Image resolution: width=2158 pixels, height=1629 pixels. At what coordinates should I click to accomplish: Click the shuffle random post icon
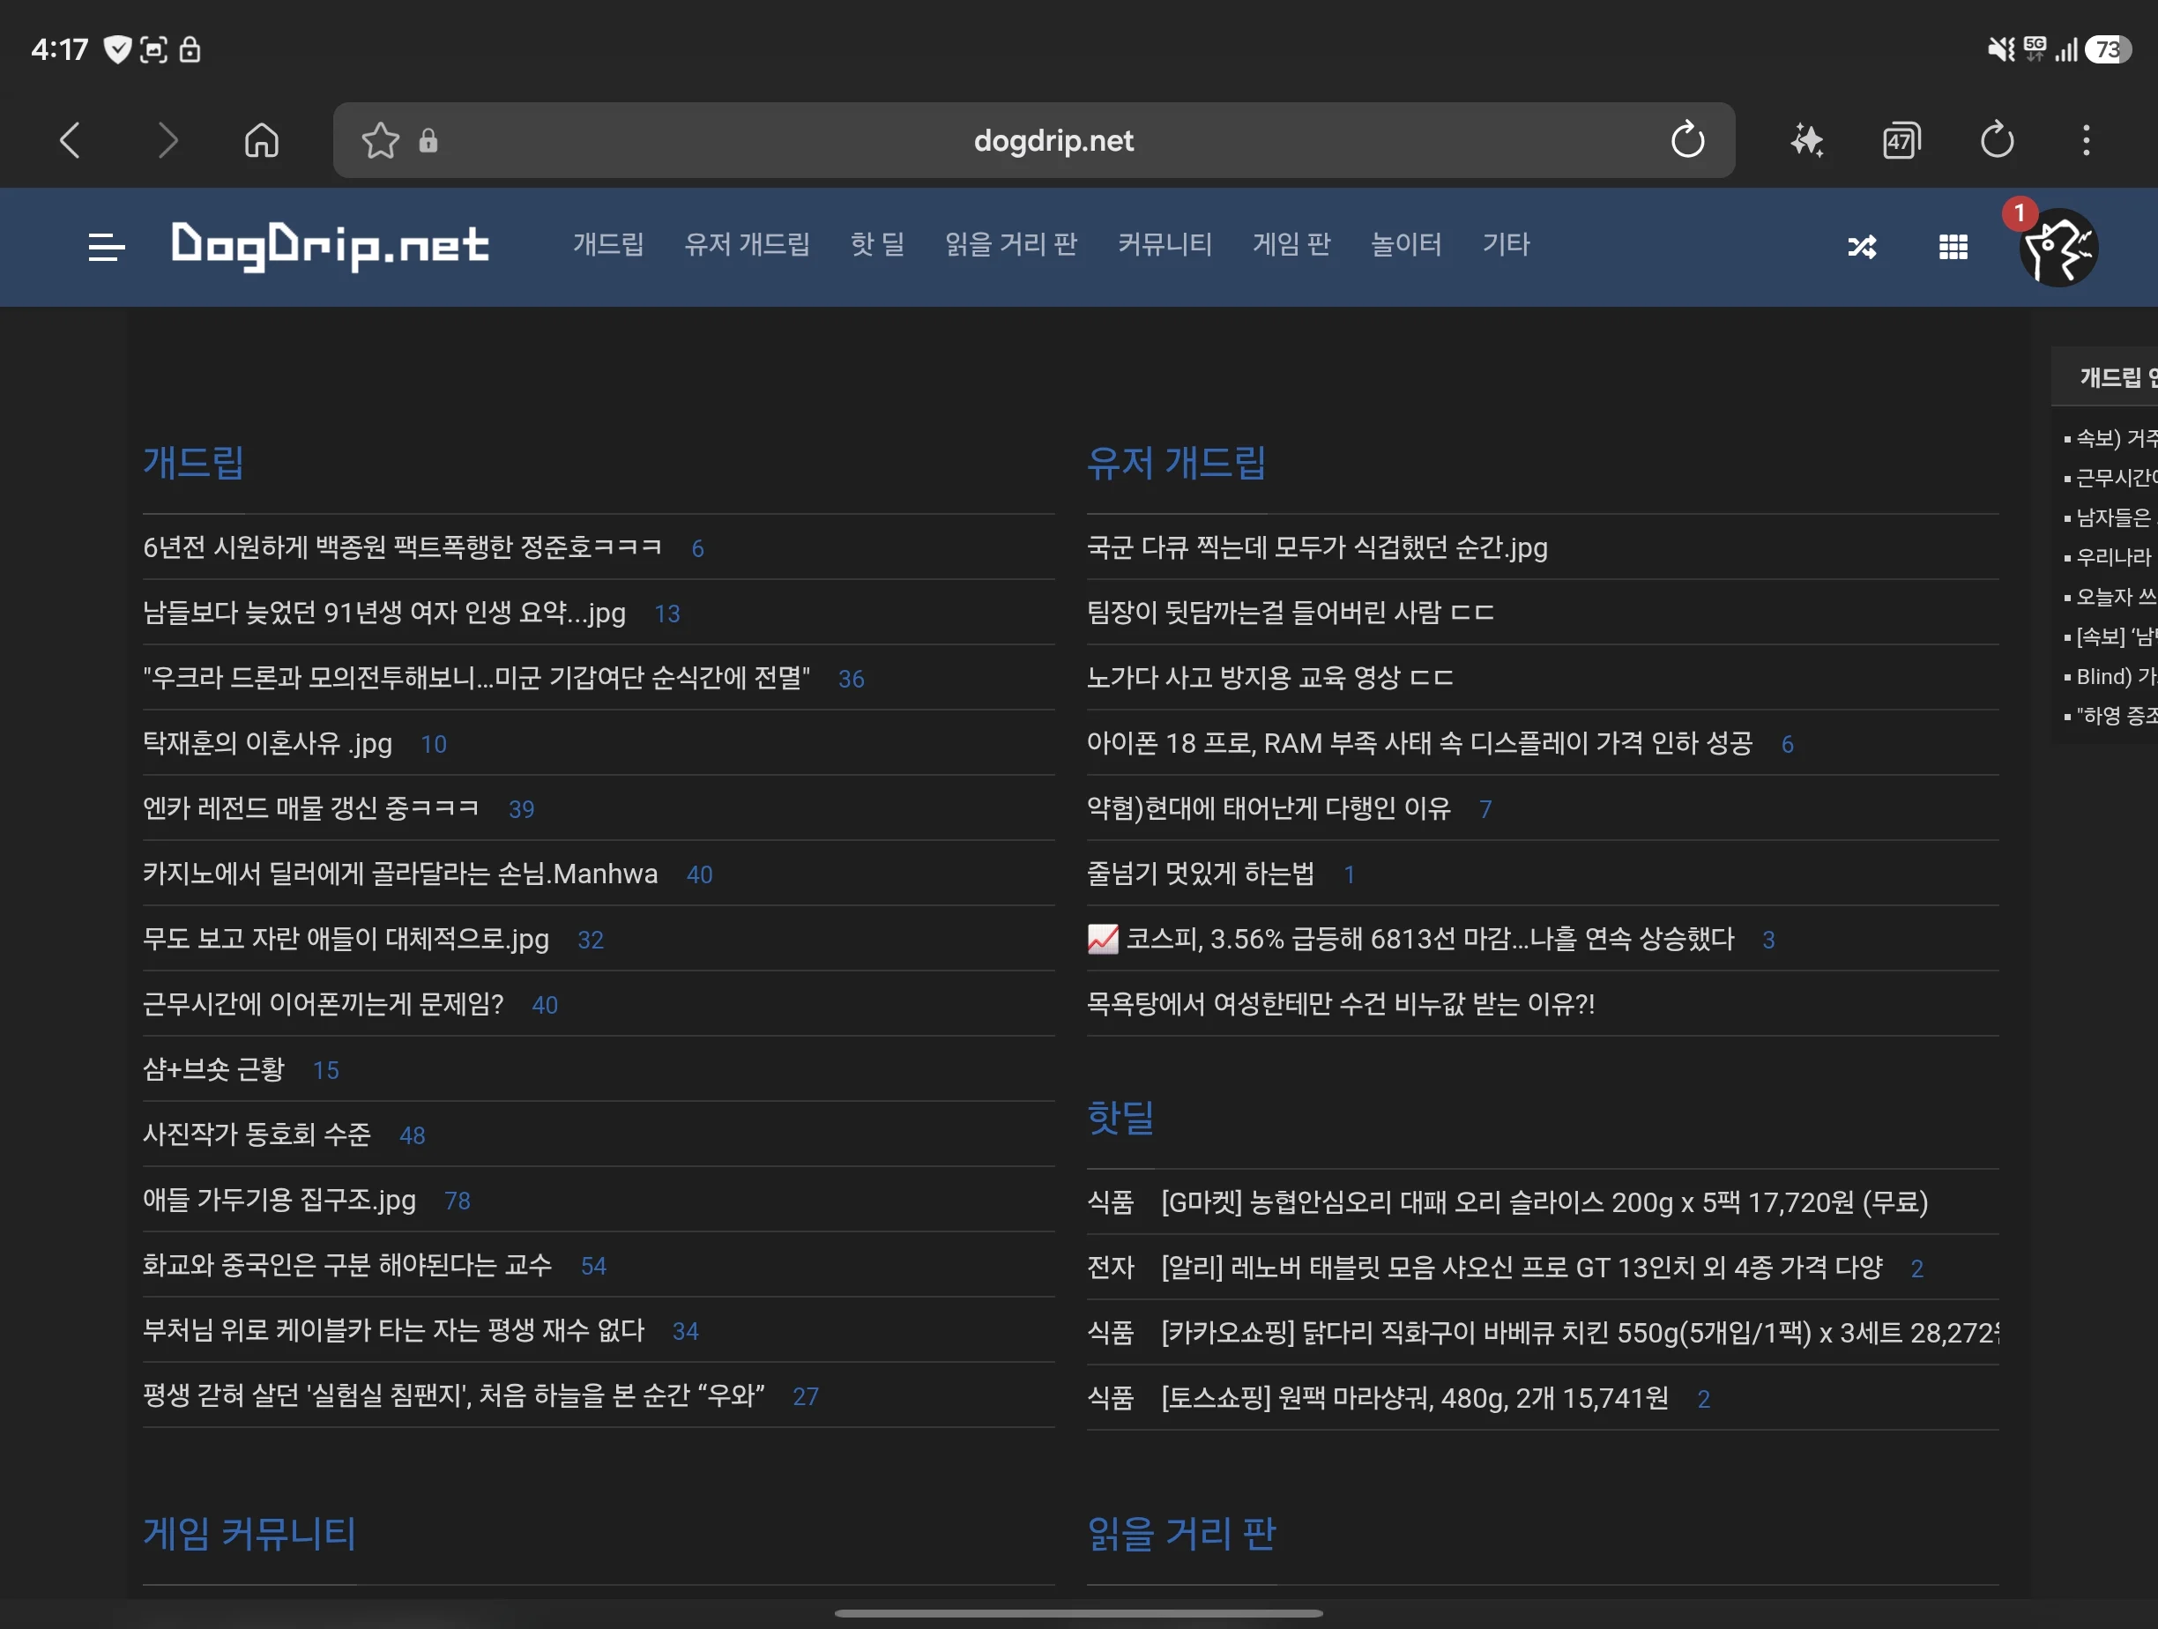coord(1862,247)
